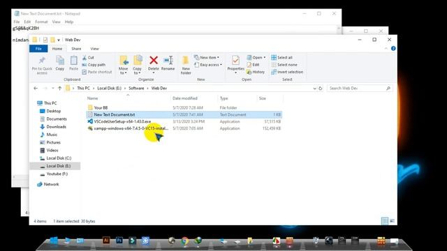The image size is (447, 251).
Task: Select Documents in the navigation pane
Action: pyautogui.click(x=57, y=119)
